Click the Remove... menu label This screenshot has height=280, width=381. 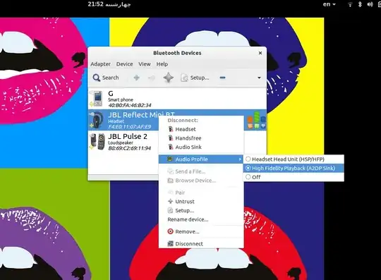pos(187,231)
